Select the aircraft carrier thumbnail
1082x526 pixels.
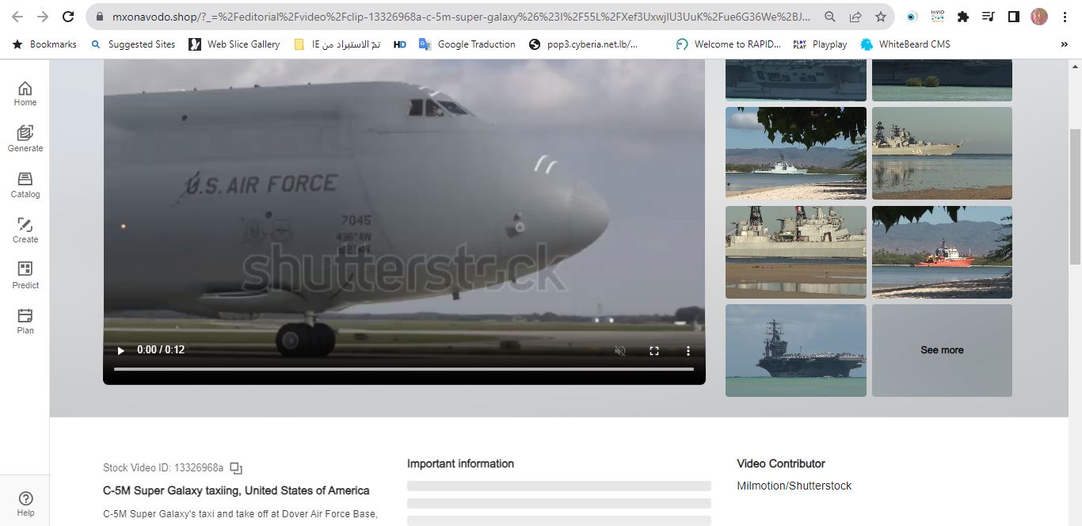coord(795,350)
